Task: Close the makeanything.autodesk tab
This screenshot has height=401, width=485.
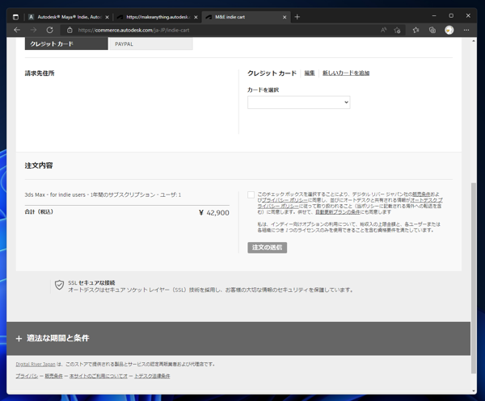Action: (x=196, y=17)
